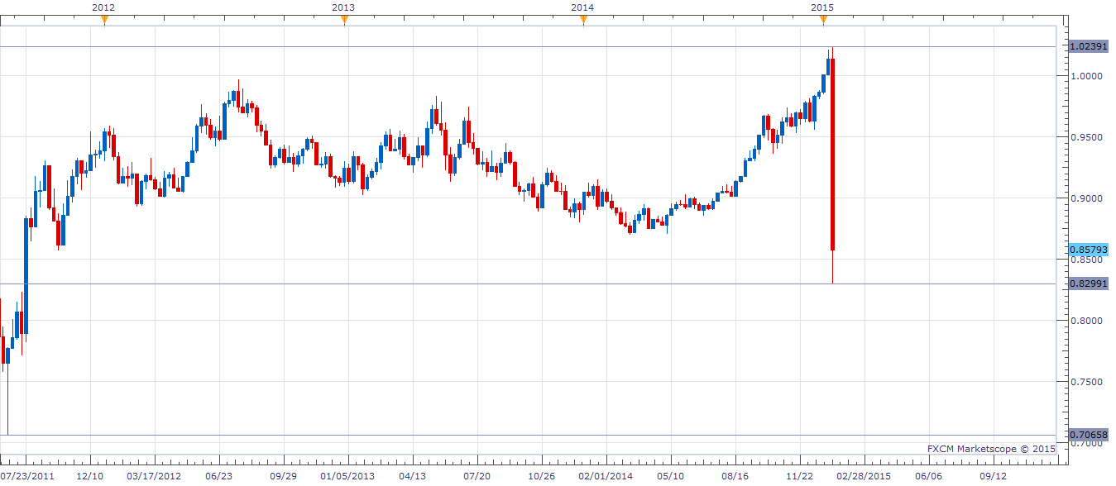Image resolution: width=1116 pixels, height=486 pixels.
Task: Click the 2015 year marker triangle
Action: pyautogui.click(x=822, y=21)
